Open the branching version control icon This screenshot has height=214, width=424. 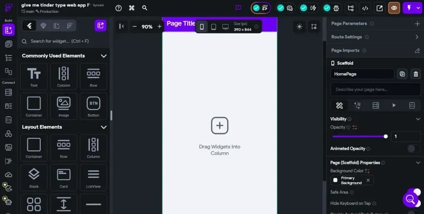pos(351,8)
